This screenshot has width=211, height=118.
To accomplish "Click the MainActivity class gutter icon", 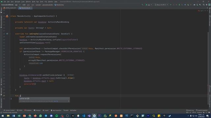I will coord(7,16).
